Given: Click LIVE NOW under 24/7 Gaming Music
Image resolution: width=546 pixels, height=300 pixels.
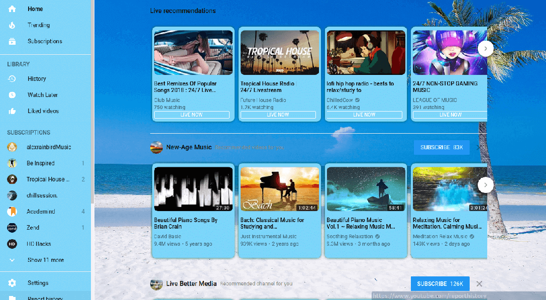Looking at the screenshot, I should 450,115.
